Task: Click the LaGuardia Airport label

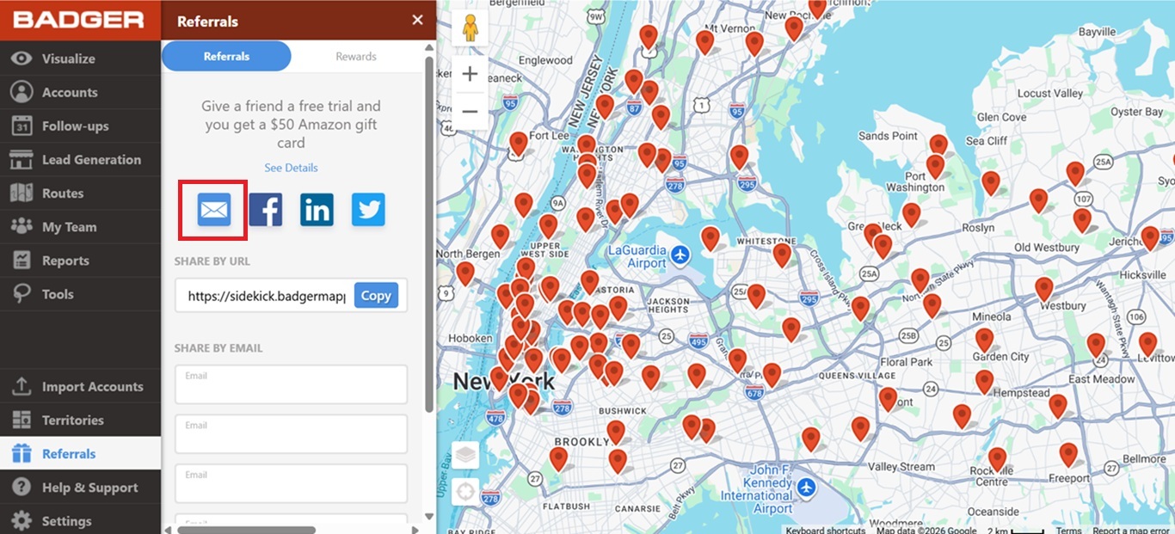Action: pos(637,256)
